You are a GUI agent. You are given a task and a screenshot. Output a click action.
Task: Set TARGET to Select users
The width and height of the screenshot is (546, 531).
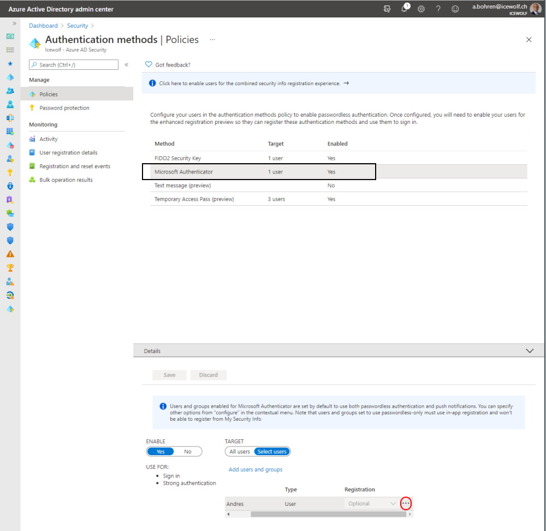tap(272, 451)
